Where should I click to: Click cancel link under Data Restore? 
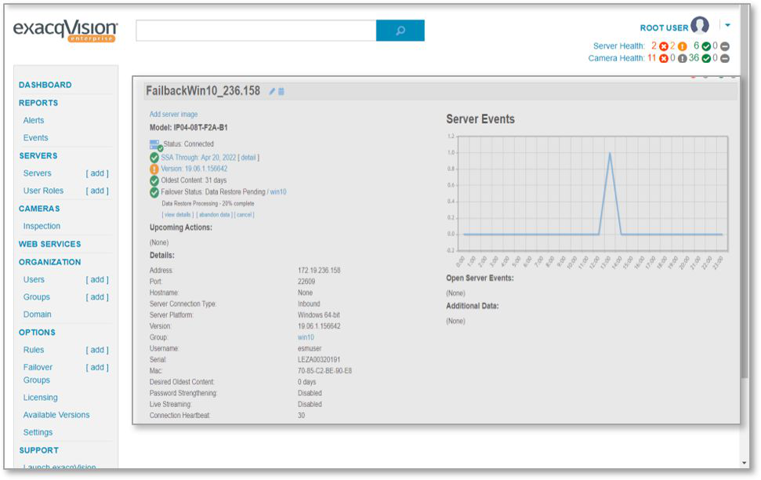(245, 215)
